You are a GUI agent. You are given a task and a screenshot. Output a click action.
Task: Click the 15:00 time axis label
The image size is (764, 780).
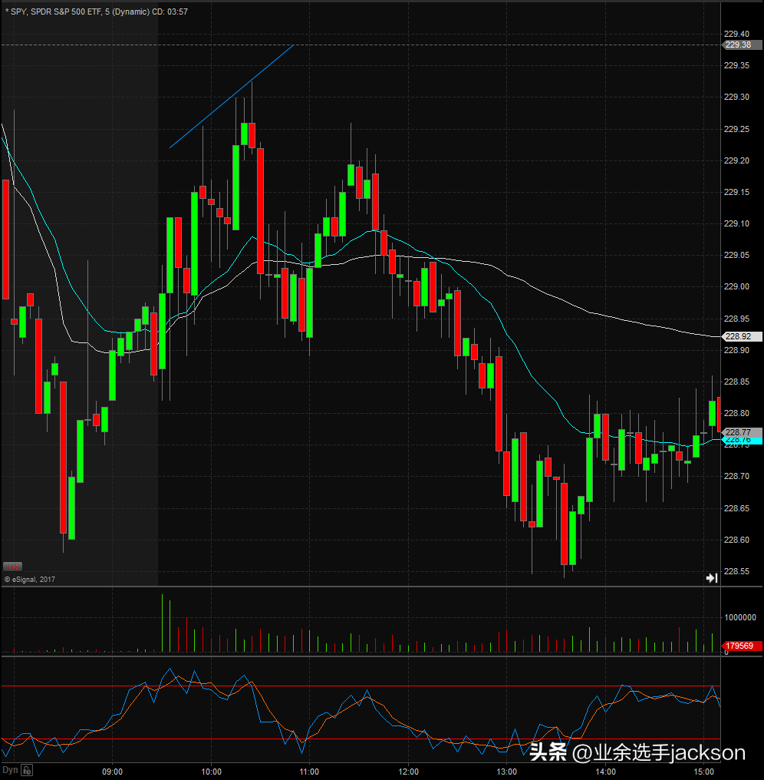click(704, 772)
